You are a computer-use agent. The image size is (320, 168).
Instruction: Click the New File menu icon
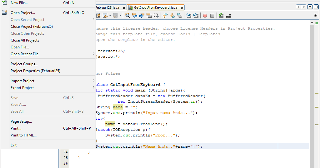[x=4, y=2]
